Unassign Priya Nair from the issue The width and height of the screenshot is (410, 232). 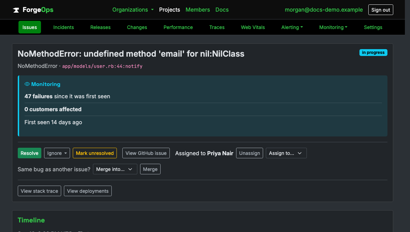tap(249, 153)
